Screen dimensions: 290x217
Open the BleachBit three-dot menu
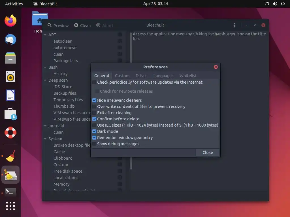pyautogui.click(x=234, y=25)
